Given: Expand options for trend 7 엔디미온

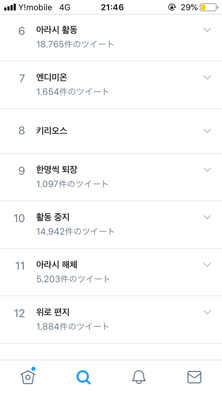Looking at the screenshot, I should [x=207, y=77].
